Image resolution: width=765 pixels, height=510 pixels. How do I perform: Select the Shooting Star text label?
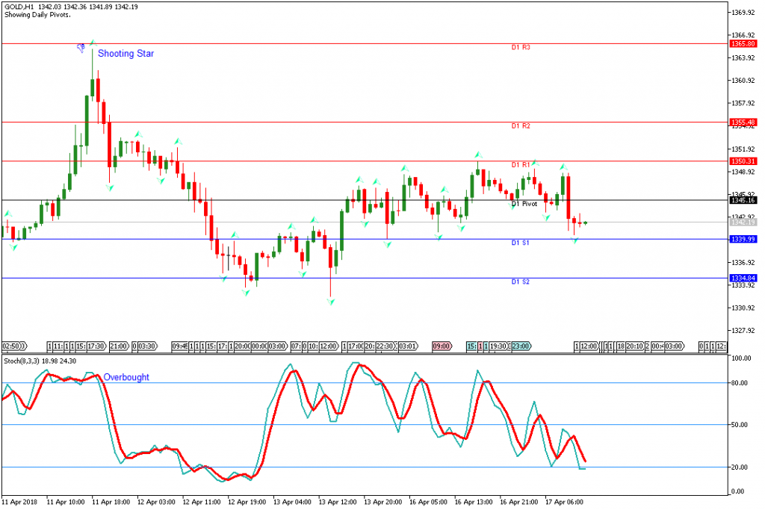click(x=126, y=54)
